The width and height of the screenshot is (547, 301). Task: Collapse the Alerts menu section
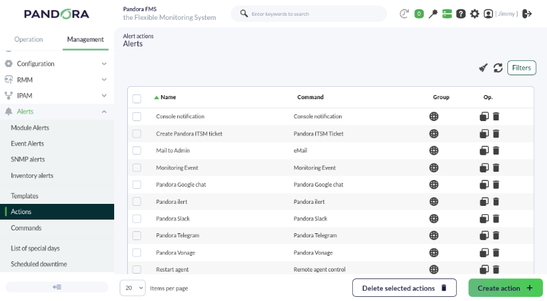[x=57, y=112]
